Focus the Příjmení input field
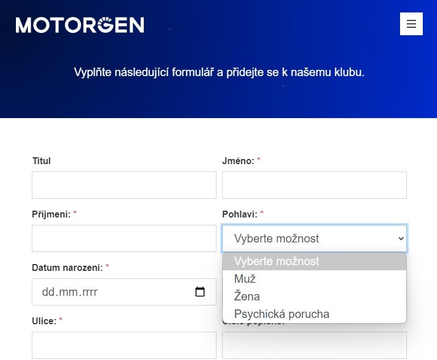The height and width of the screenshot is (360, 437). [124, 238]
